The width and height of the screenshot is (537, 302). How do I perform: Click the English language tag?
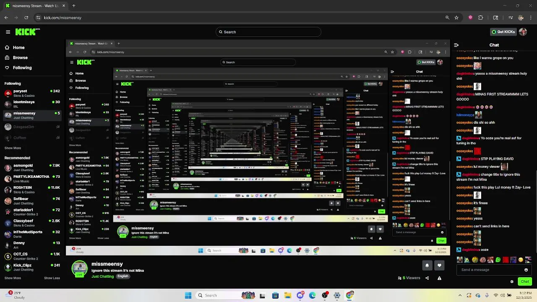[x=123, y=276]
